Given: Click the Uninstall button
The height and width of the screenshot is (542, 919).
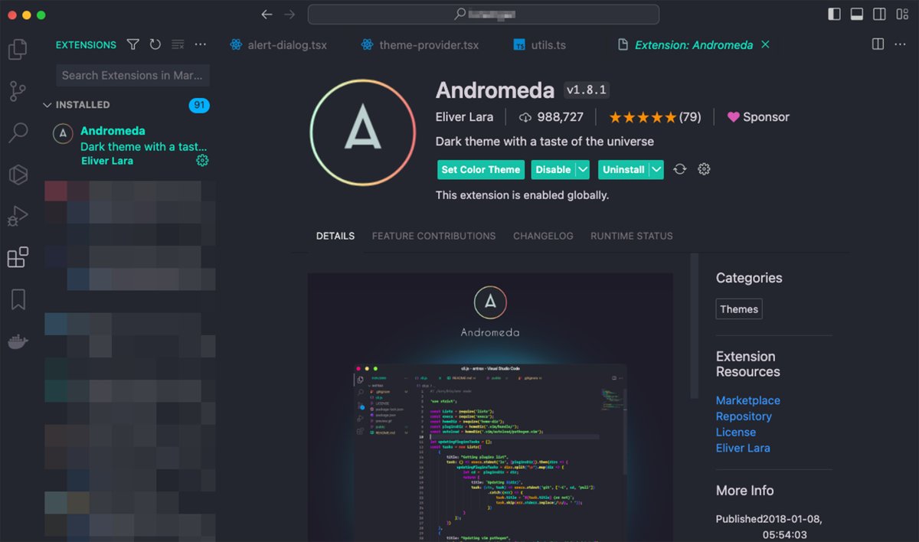Looking at the screenshot, I should tap(623, 170).
